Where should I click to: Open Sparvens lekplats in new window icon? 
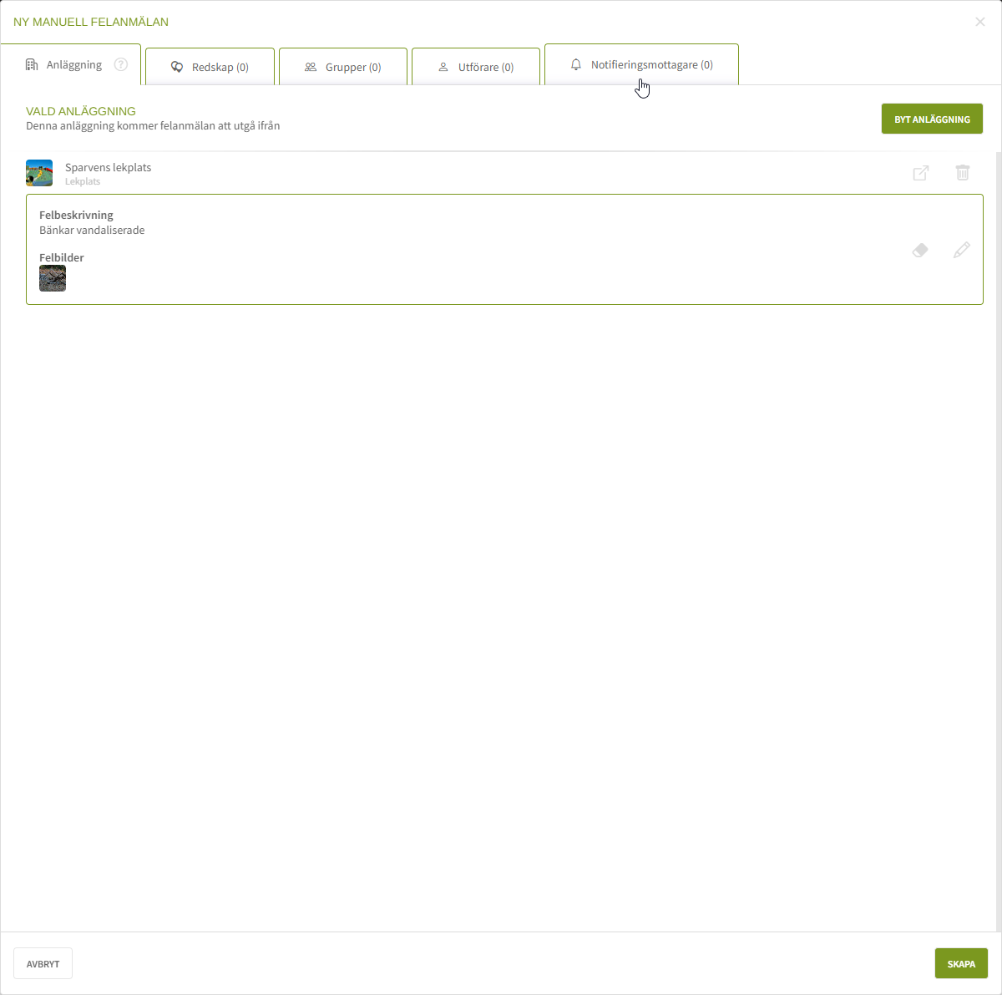point(921,173)
